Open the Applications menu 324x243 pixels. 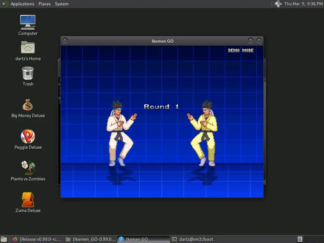point(22,4)
